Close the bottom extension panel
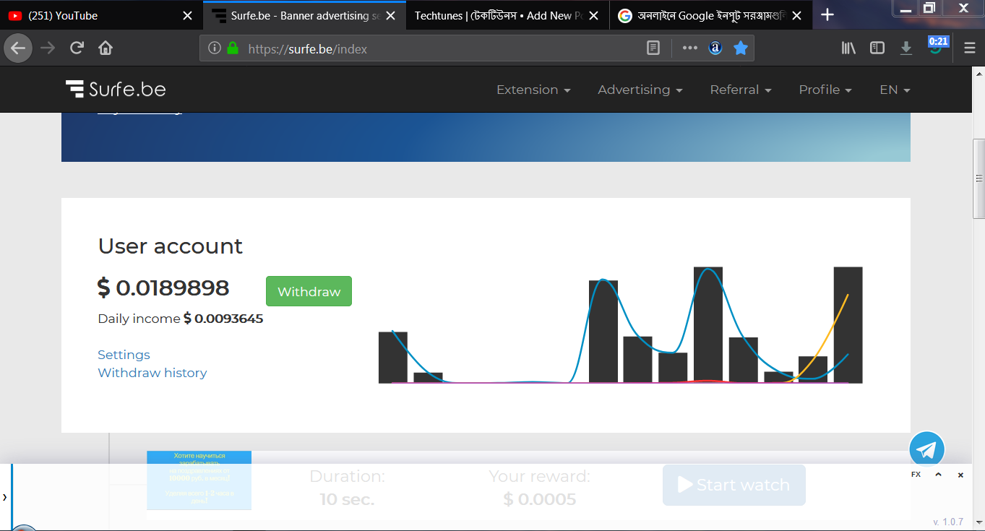 [960, 475]
